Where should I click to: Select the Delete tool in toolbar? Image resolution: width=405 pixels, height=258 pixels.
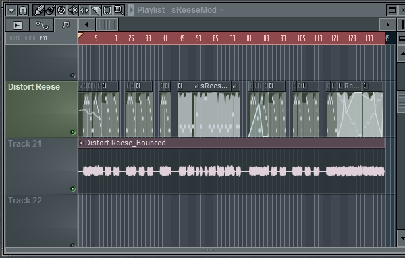point(61,10)
